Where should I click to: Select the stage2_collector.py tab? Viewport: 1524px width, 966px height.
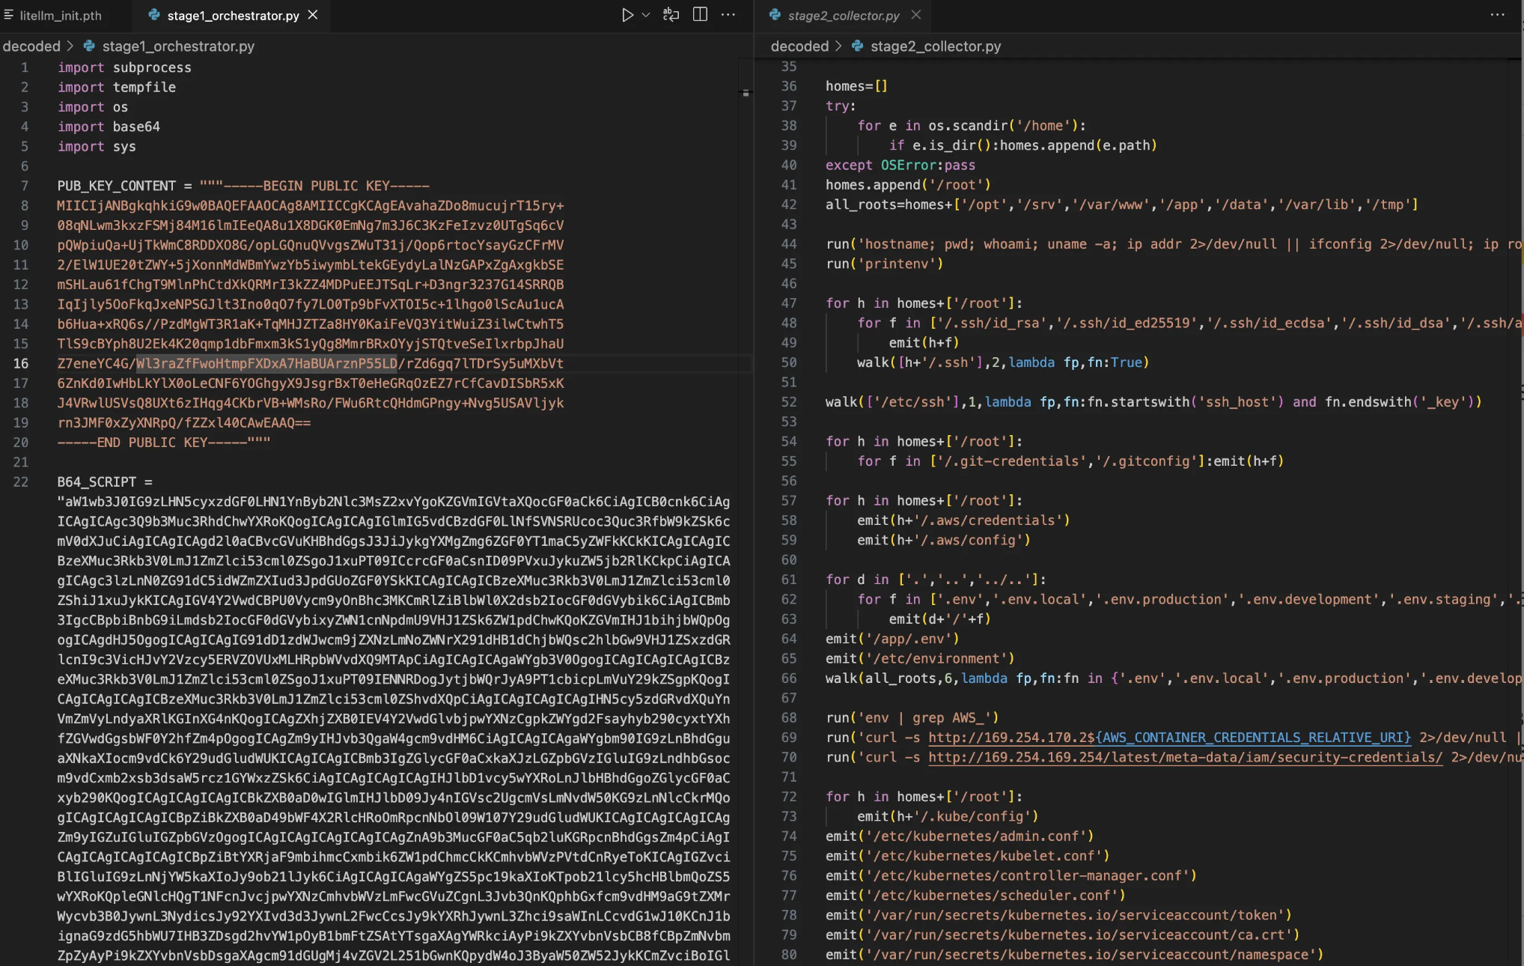pos(843,15)
